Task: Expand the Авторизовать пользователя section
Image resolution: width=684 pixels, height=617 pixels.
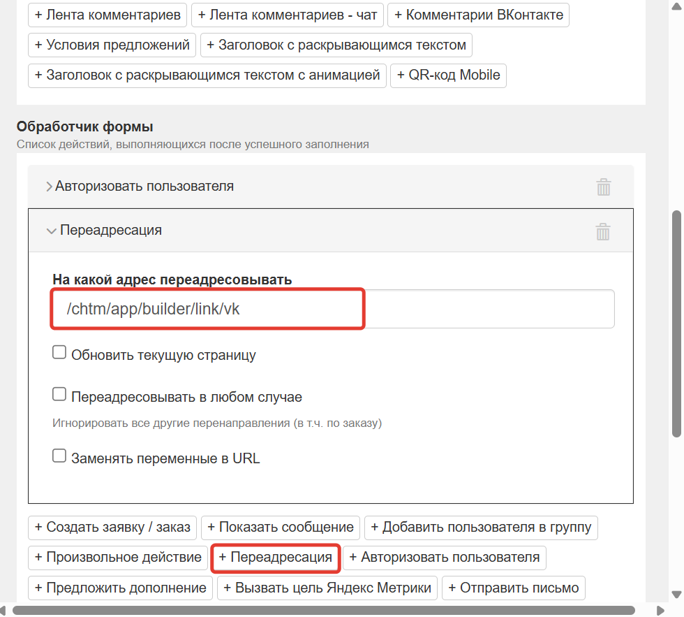Action: point(49,187)
